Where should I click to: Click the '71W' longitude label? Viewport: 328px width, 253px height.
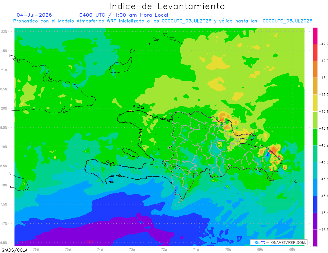click(196, 249)
